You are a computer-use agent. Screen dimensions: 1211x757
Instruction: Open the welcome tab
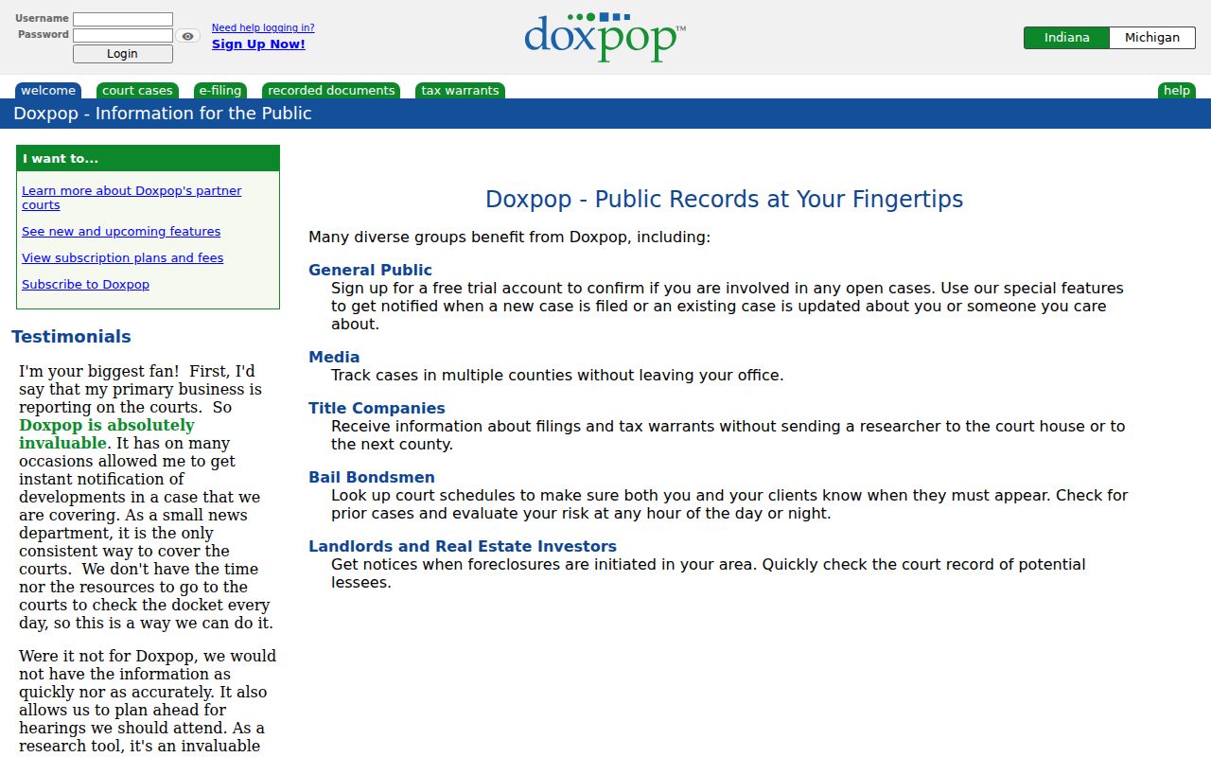pyautogui.click(x=48, y=91)
